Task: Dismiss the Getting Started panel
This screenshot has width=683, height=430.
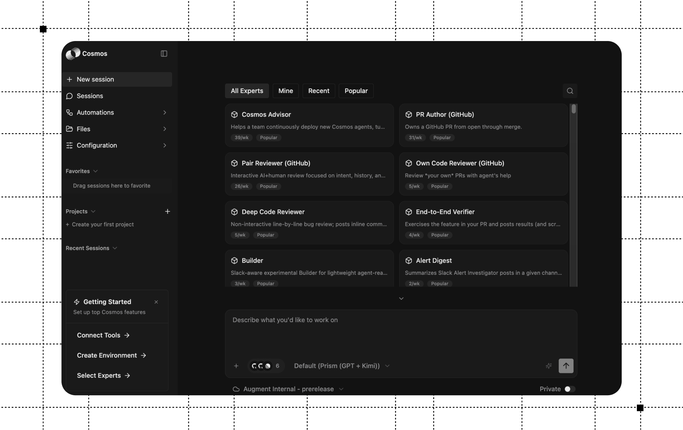Action: 156,302
